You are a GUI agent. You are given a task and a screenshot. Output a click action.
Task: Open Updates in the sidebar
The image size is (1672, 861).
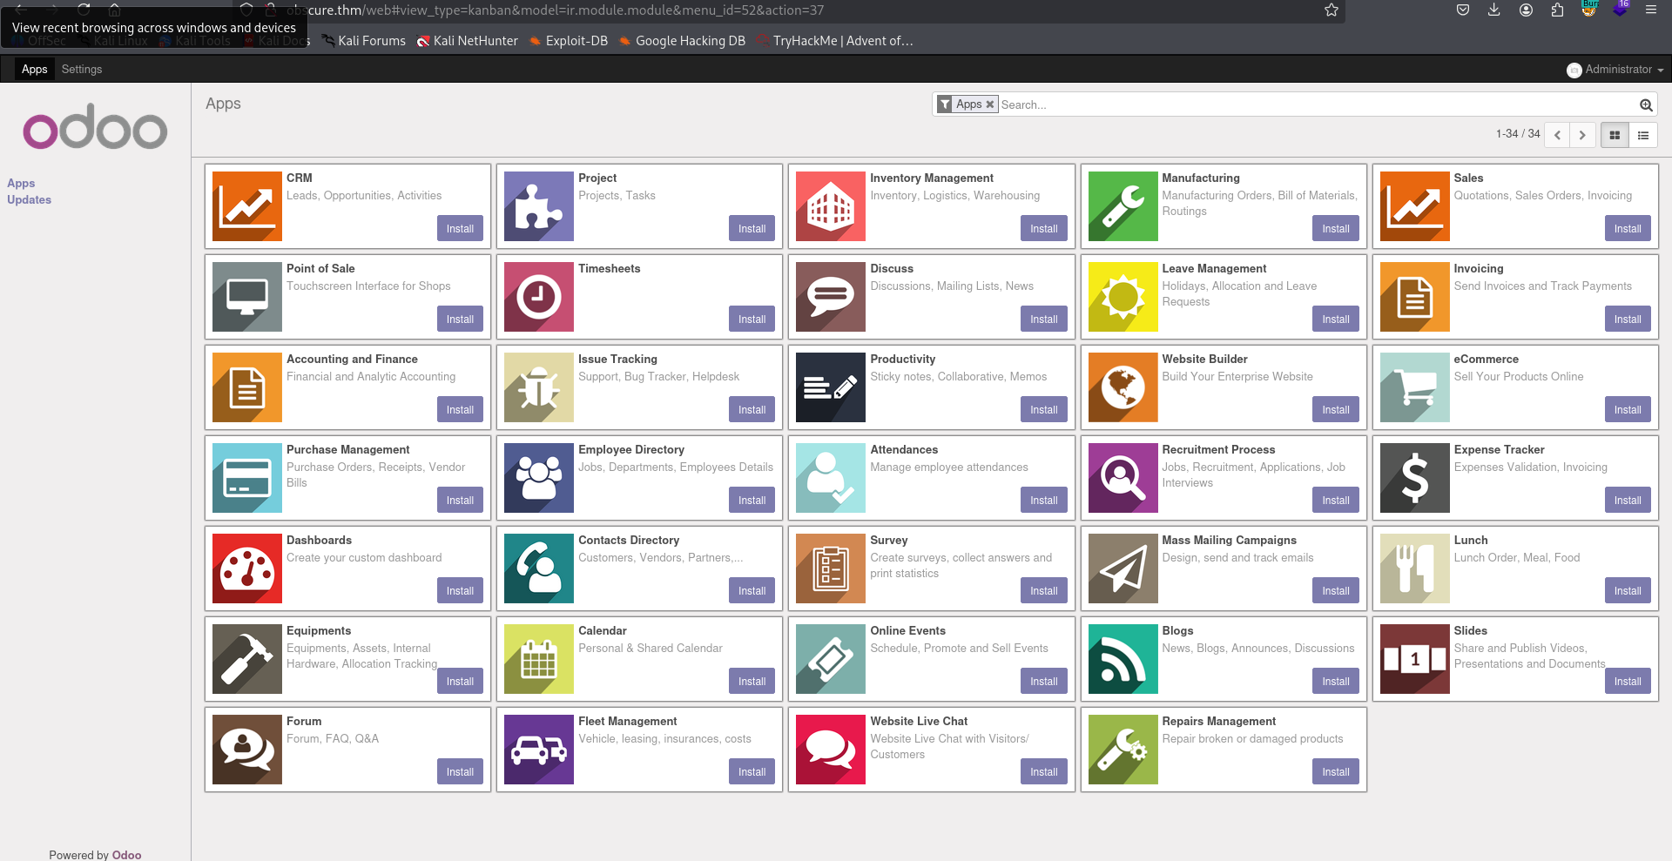pos(30,199)
